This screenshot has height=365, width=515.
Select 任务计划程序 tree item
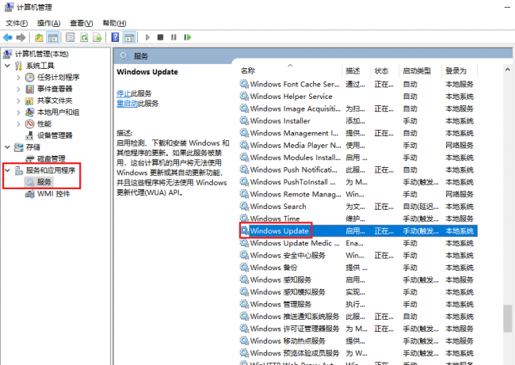click(x=58, y=78)
